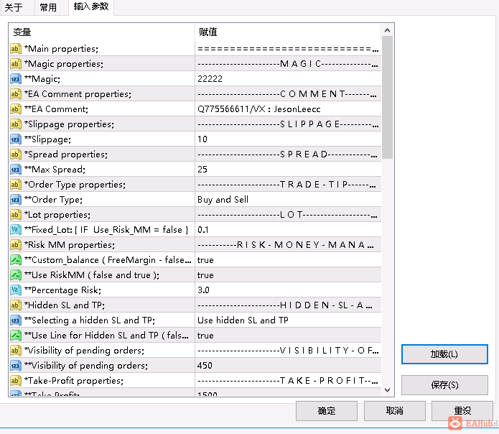The height and width of the screenshot is (434, 499).
Task: Select the **Order Type; variable name
Action: pos(53,200)
